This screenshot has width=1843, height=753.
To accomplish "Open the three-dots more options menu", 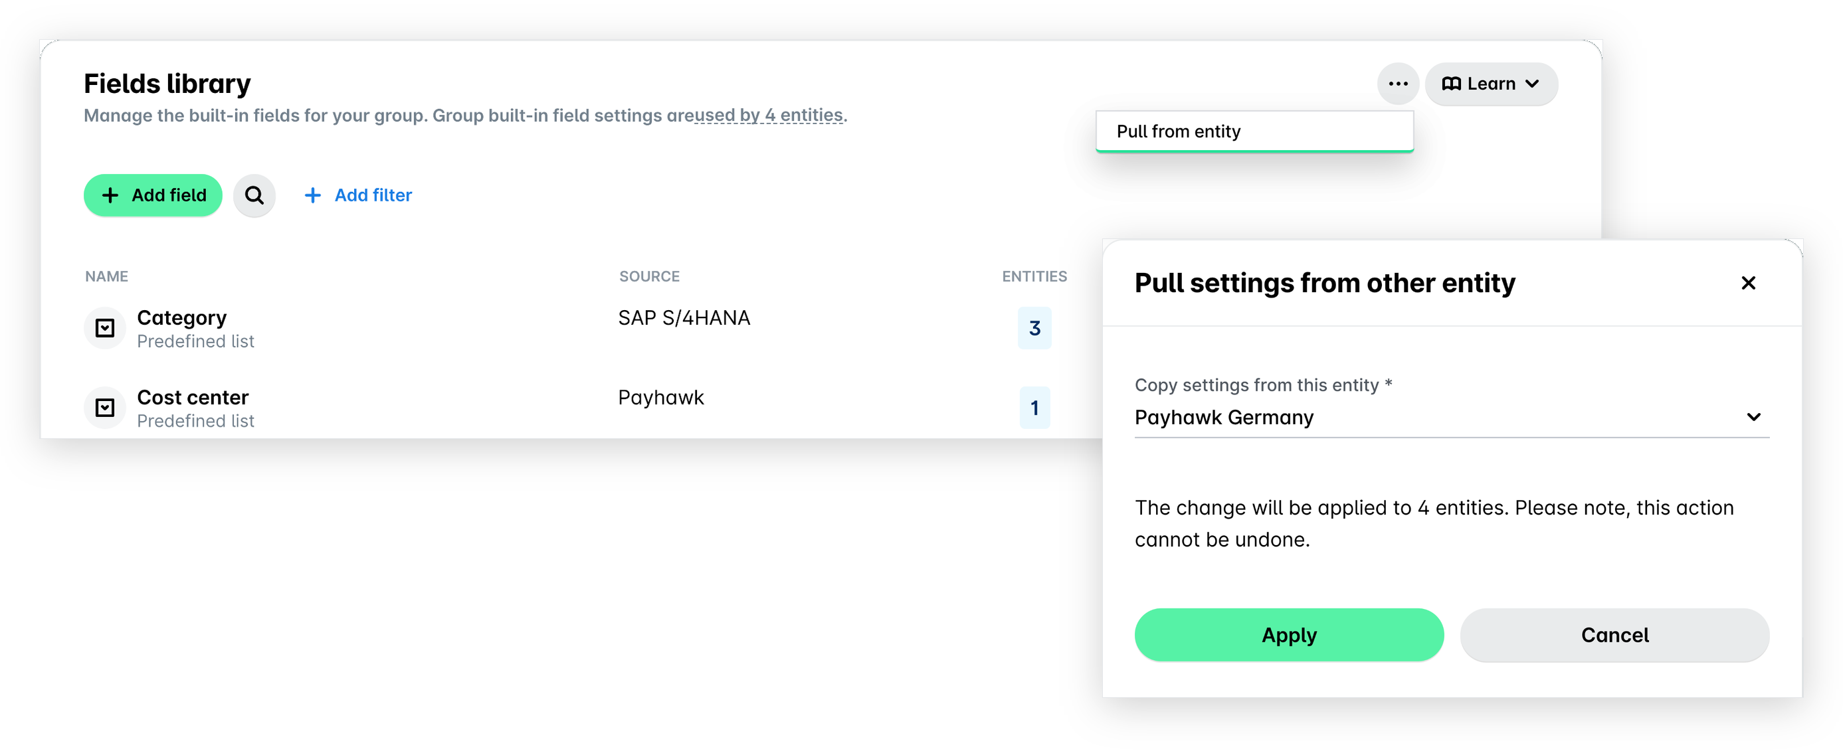I will [1397, 84].
